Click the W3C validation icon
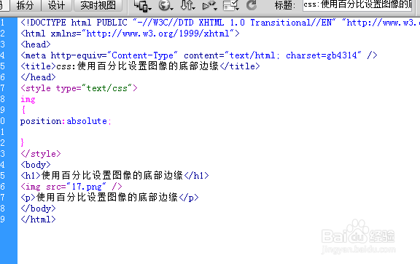 pyautogui.click(x=209, y=5)
